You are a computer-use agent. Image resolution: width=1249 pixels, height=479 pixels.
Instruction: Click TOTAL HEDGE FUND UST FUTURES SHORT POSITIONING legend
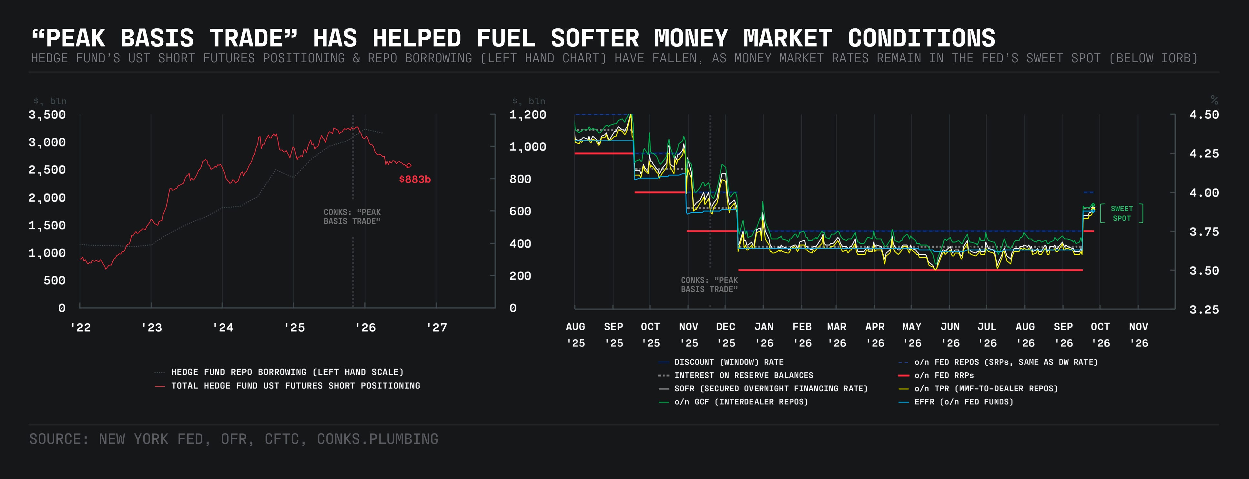pos(287,386)
